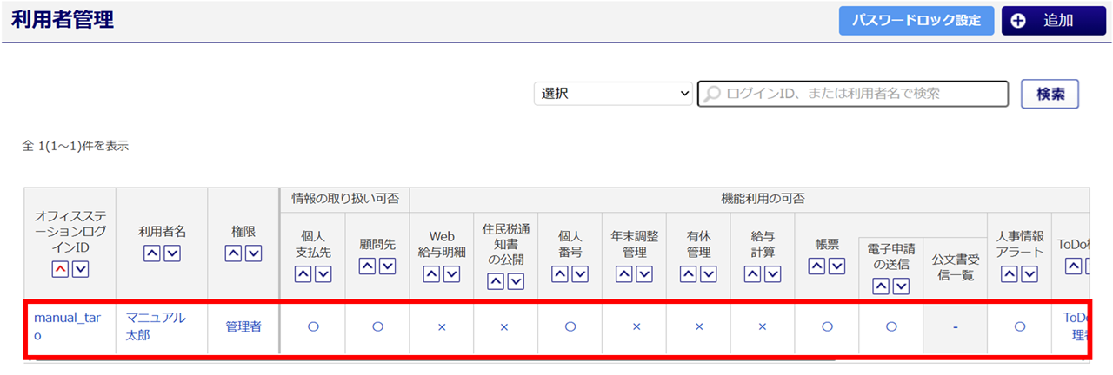Sort login ID column ascending
Image resolution: width=1113 pixels, height=375 pixels.
(60, 270)
